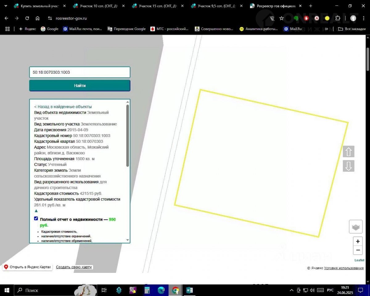Click the up arrow map control
The width and height of the screenshot is (370, 296).
coord(349,152)
